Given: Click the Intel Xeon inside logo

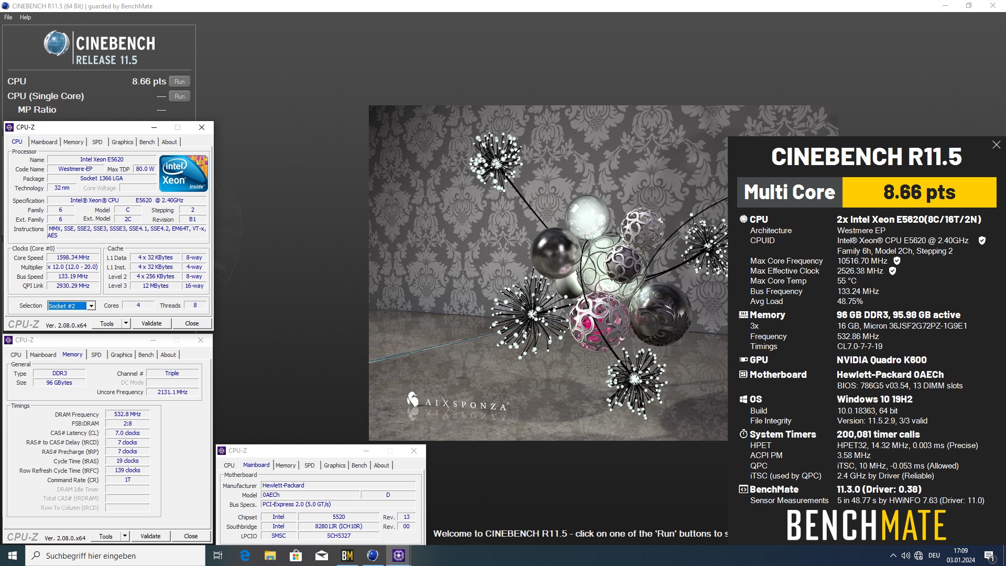Looking at the screenshot, I should pyautogui.click(x=183, y=173).
